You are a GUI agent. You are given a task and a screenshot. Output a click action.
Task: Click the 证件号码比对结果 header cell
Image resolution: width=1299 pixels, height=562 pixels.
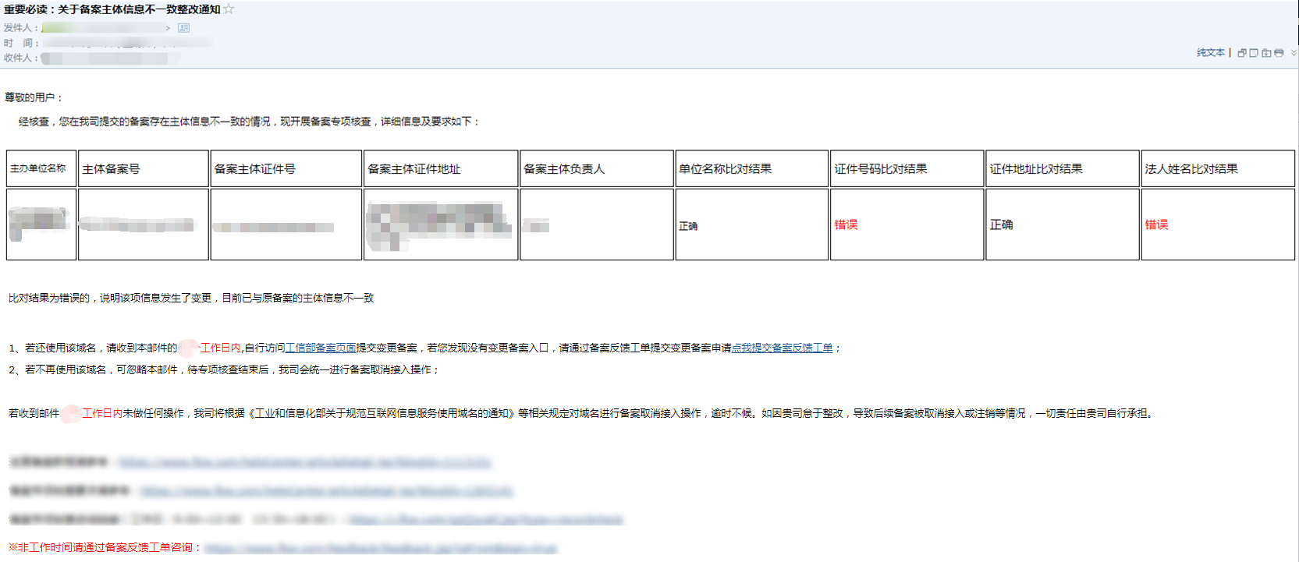(x=907, y=168)
